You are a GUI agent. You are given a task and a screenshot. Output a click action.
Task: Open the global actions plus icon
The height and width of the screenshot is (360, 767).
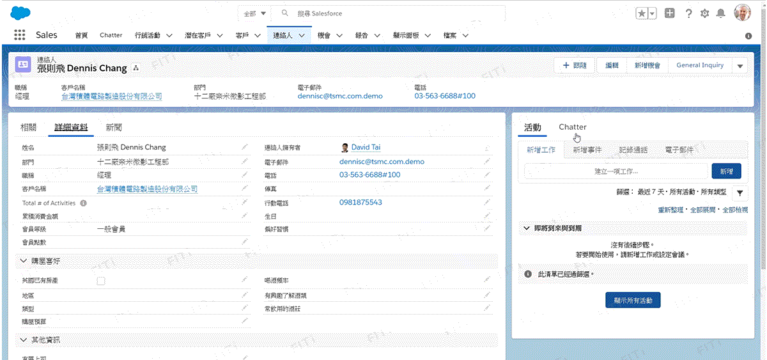[669, 13]
